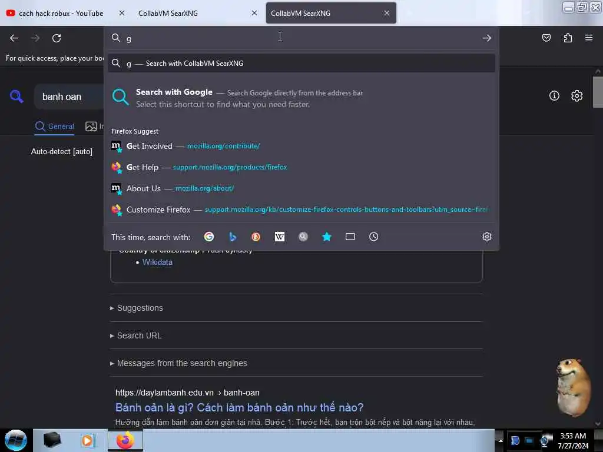
Task: Click the Firefox taskbar icon
Action: point(125,440)
